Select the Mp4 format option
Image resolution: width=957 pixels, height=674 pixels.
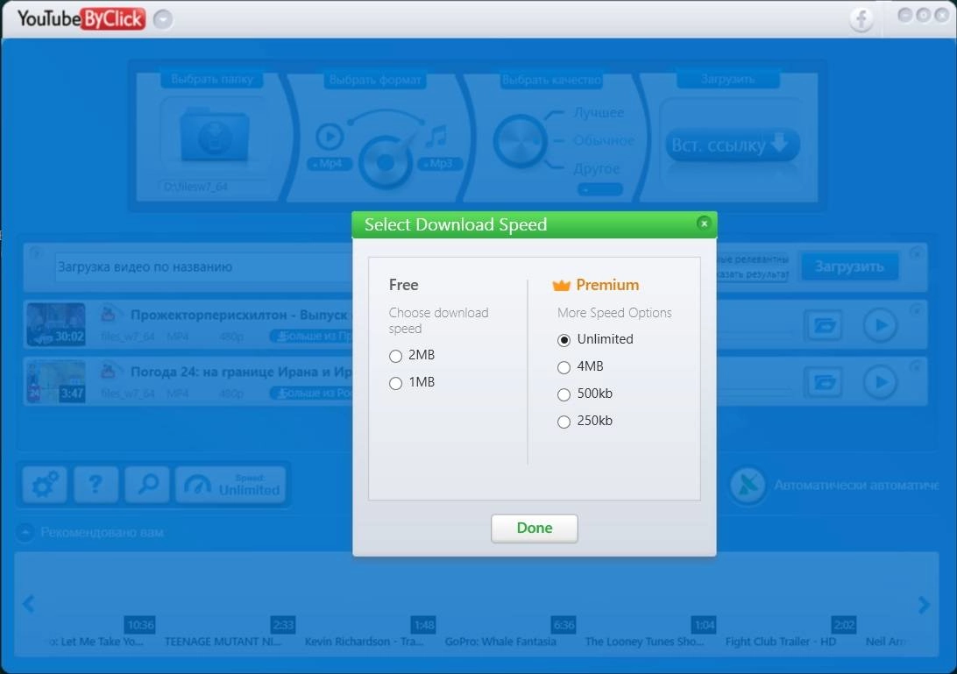pyautogui.click(x=330, y=164)
